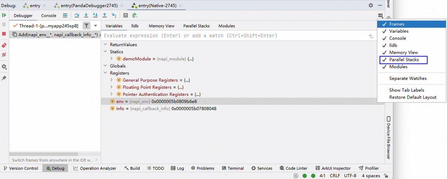Uncheck Parallel Stacks in layout menu
The image size is (447, 179).
[x=404, y=59]
